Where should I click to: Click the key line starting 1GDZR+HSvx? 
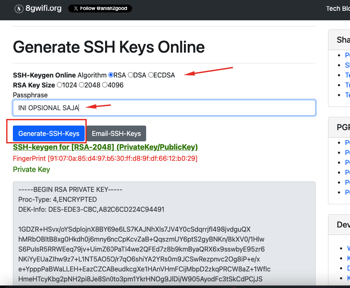(135, 230)
